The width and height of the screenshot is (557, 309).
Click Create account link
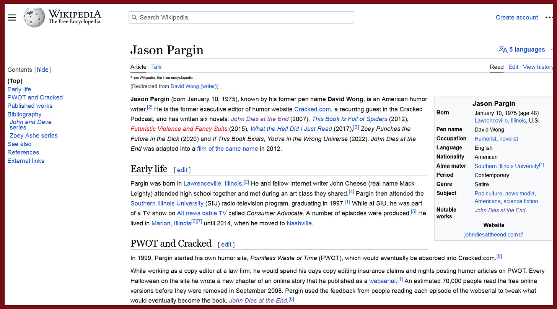coord(517,17)
